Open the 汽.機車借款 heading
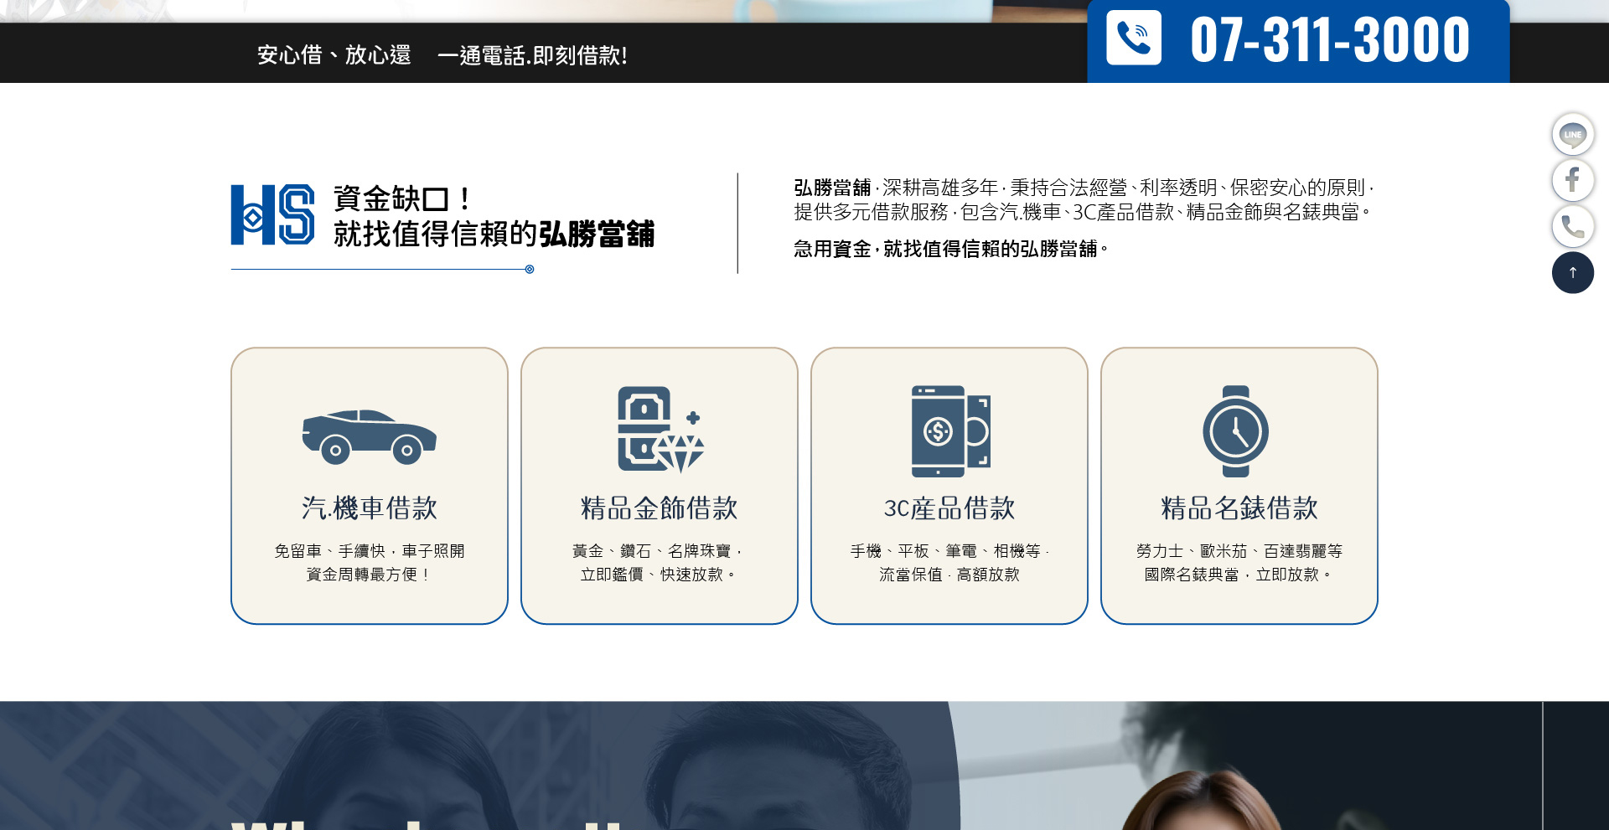1609x830 pixels. tap(369, 508)
